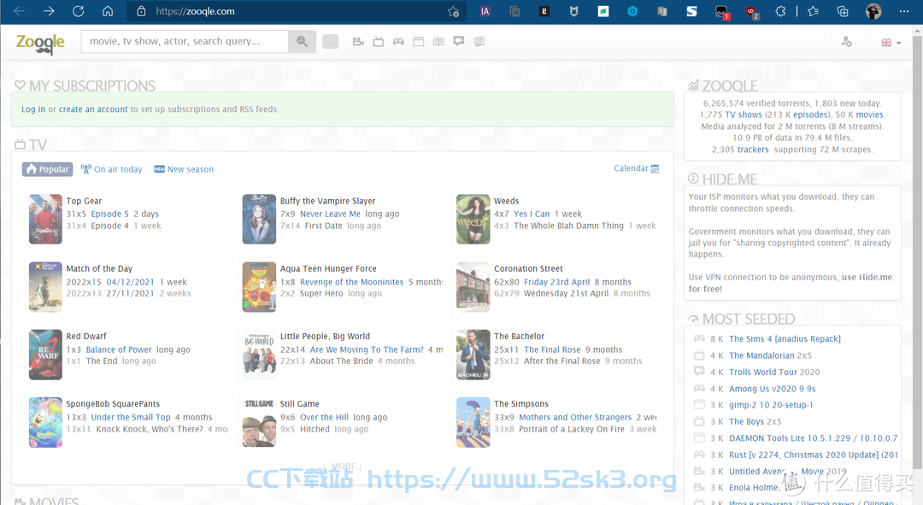Screen dimensions: 923x505
Task: Click create an account link
Action: pos(93,109)
